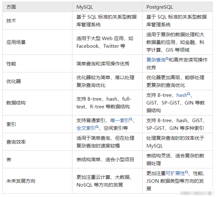Screen dimensions: 216x197
Task: Select the 数据结构 row label
Action: pyautogui.click(x=16, y=103)
